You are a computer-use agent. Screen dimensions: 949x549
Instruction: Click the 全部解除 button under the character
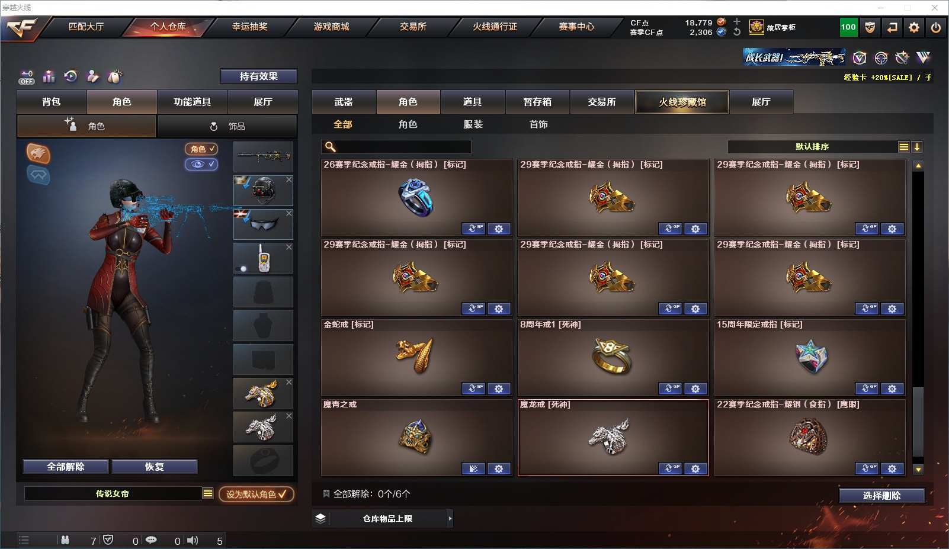[x=66, y=467]
